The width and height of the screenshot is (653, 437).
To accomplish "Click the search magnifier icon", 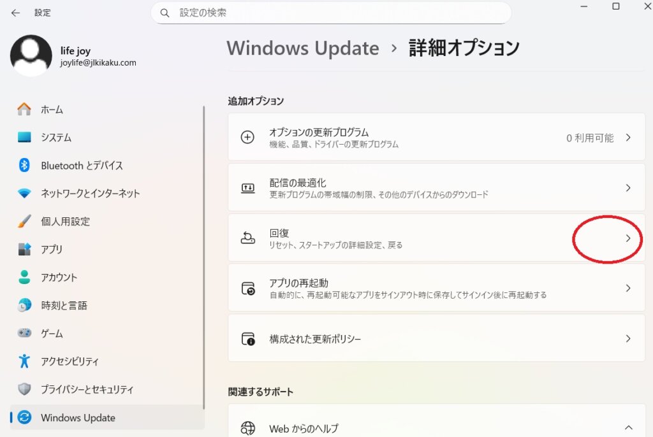I will point(165,13).
